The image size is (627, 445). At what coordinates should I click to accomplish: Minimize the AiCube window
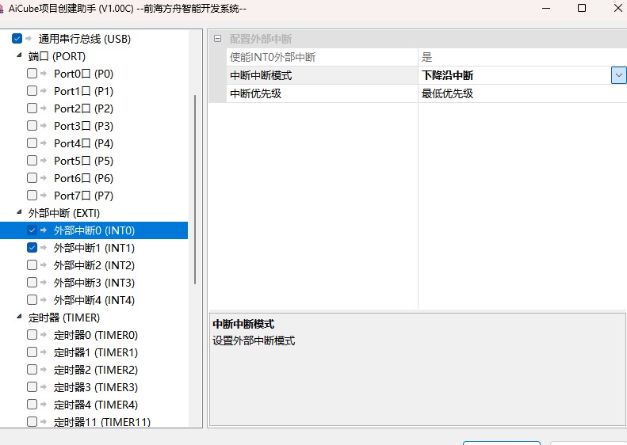546,8
